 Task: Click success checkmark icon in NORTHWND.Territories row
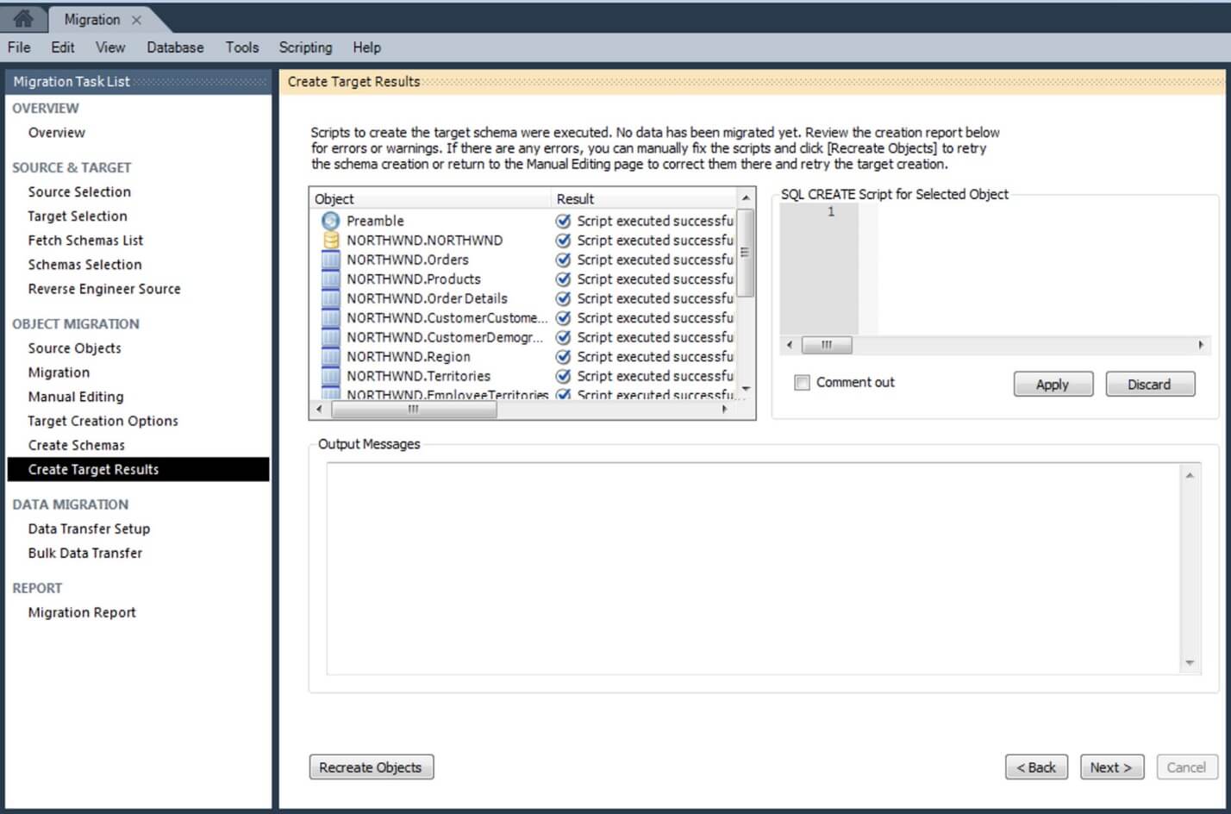563,376
